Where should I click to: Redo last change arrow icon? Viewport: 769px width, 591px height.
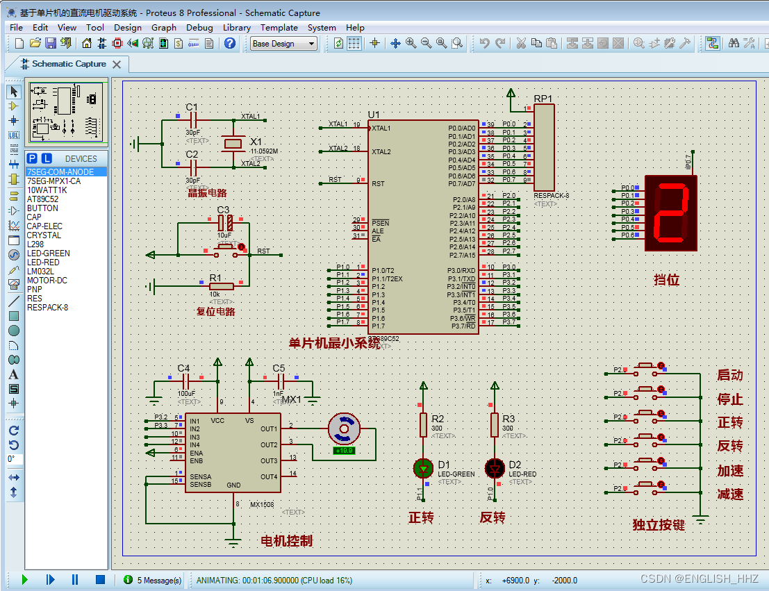499,44
